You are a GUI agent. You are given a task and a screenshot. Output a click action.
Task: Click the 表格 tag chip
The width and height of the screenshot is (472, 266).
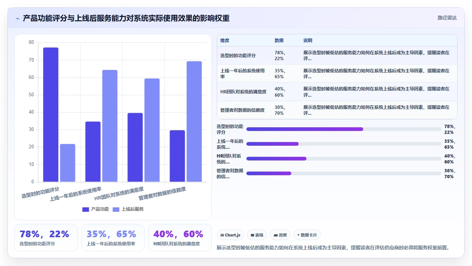point(257,235)
